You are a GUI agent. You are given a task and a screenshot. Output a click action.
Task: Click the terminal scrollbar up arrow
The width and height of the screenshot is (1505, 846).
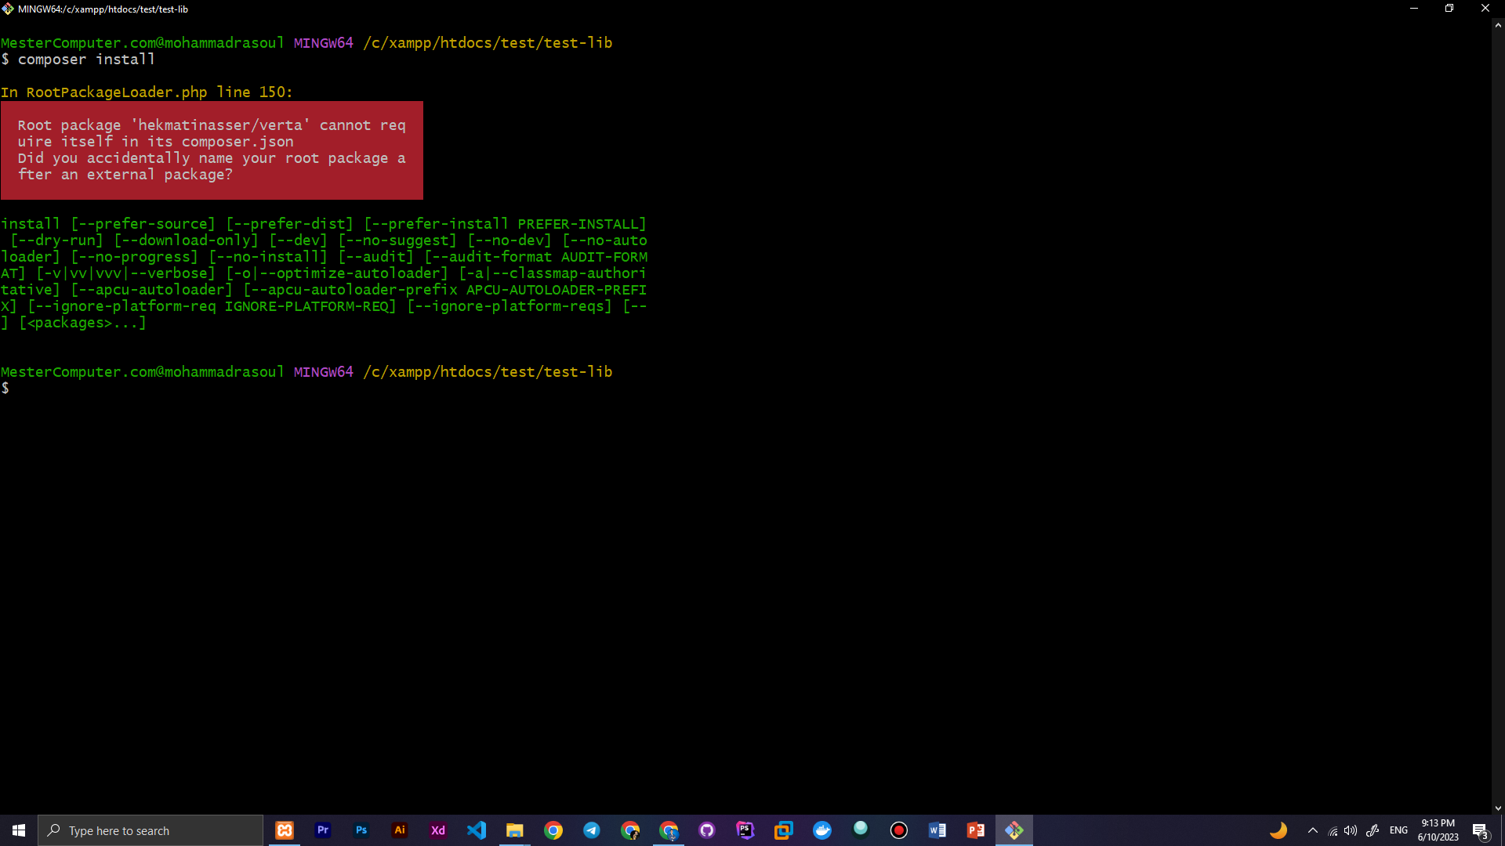pyautogui.click(x=1498, y=25)
